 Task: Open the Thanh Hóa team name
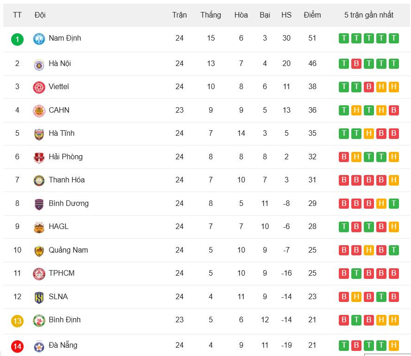pos(67,180)
